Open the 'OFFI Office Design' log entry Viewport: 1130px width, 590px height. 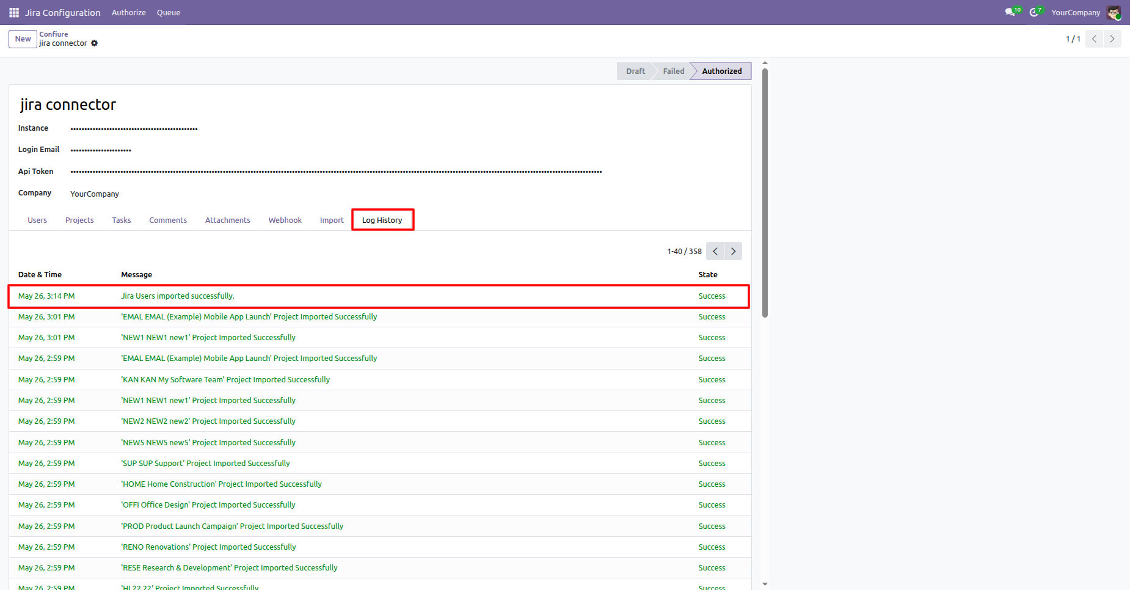tap(380, 505)
